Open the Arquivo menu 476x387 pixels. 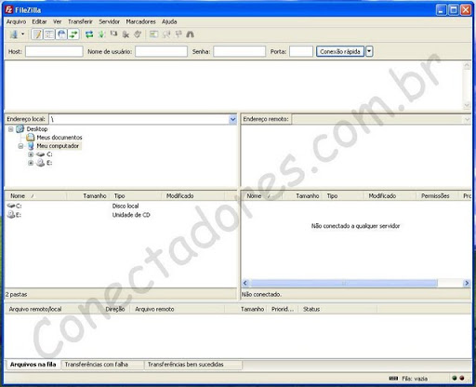coord(16,21)
